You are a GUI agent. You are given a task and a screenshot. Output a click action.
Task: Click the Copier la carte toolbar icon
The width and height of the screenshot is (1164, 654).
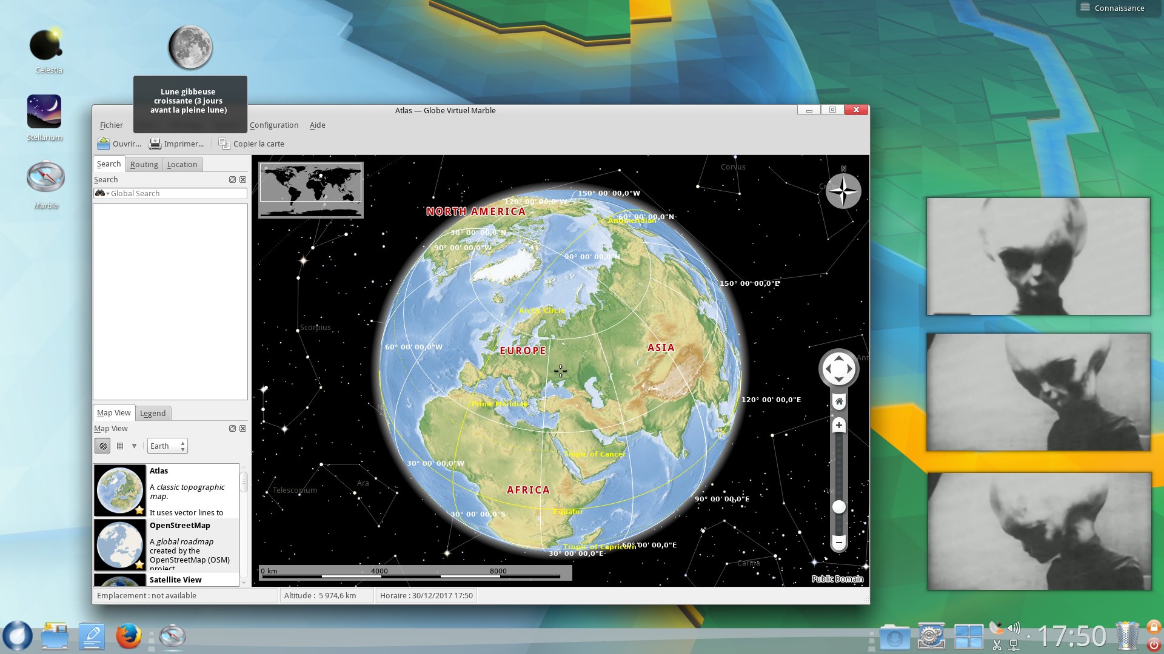224,144
